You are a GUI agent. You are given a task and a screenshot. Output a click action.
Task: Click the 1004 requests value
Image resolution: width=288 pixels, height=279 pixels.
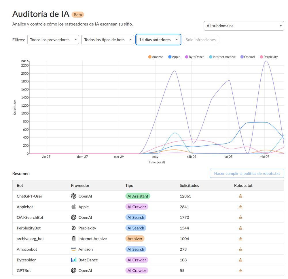pyautogui.click(x=184, y=239)
